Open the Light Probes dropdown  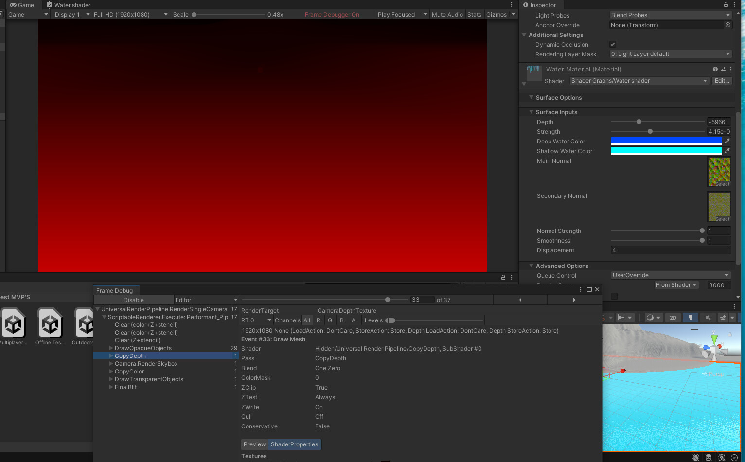670,15
